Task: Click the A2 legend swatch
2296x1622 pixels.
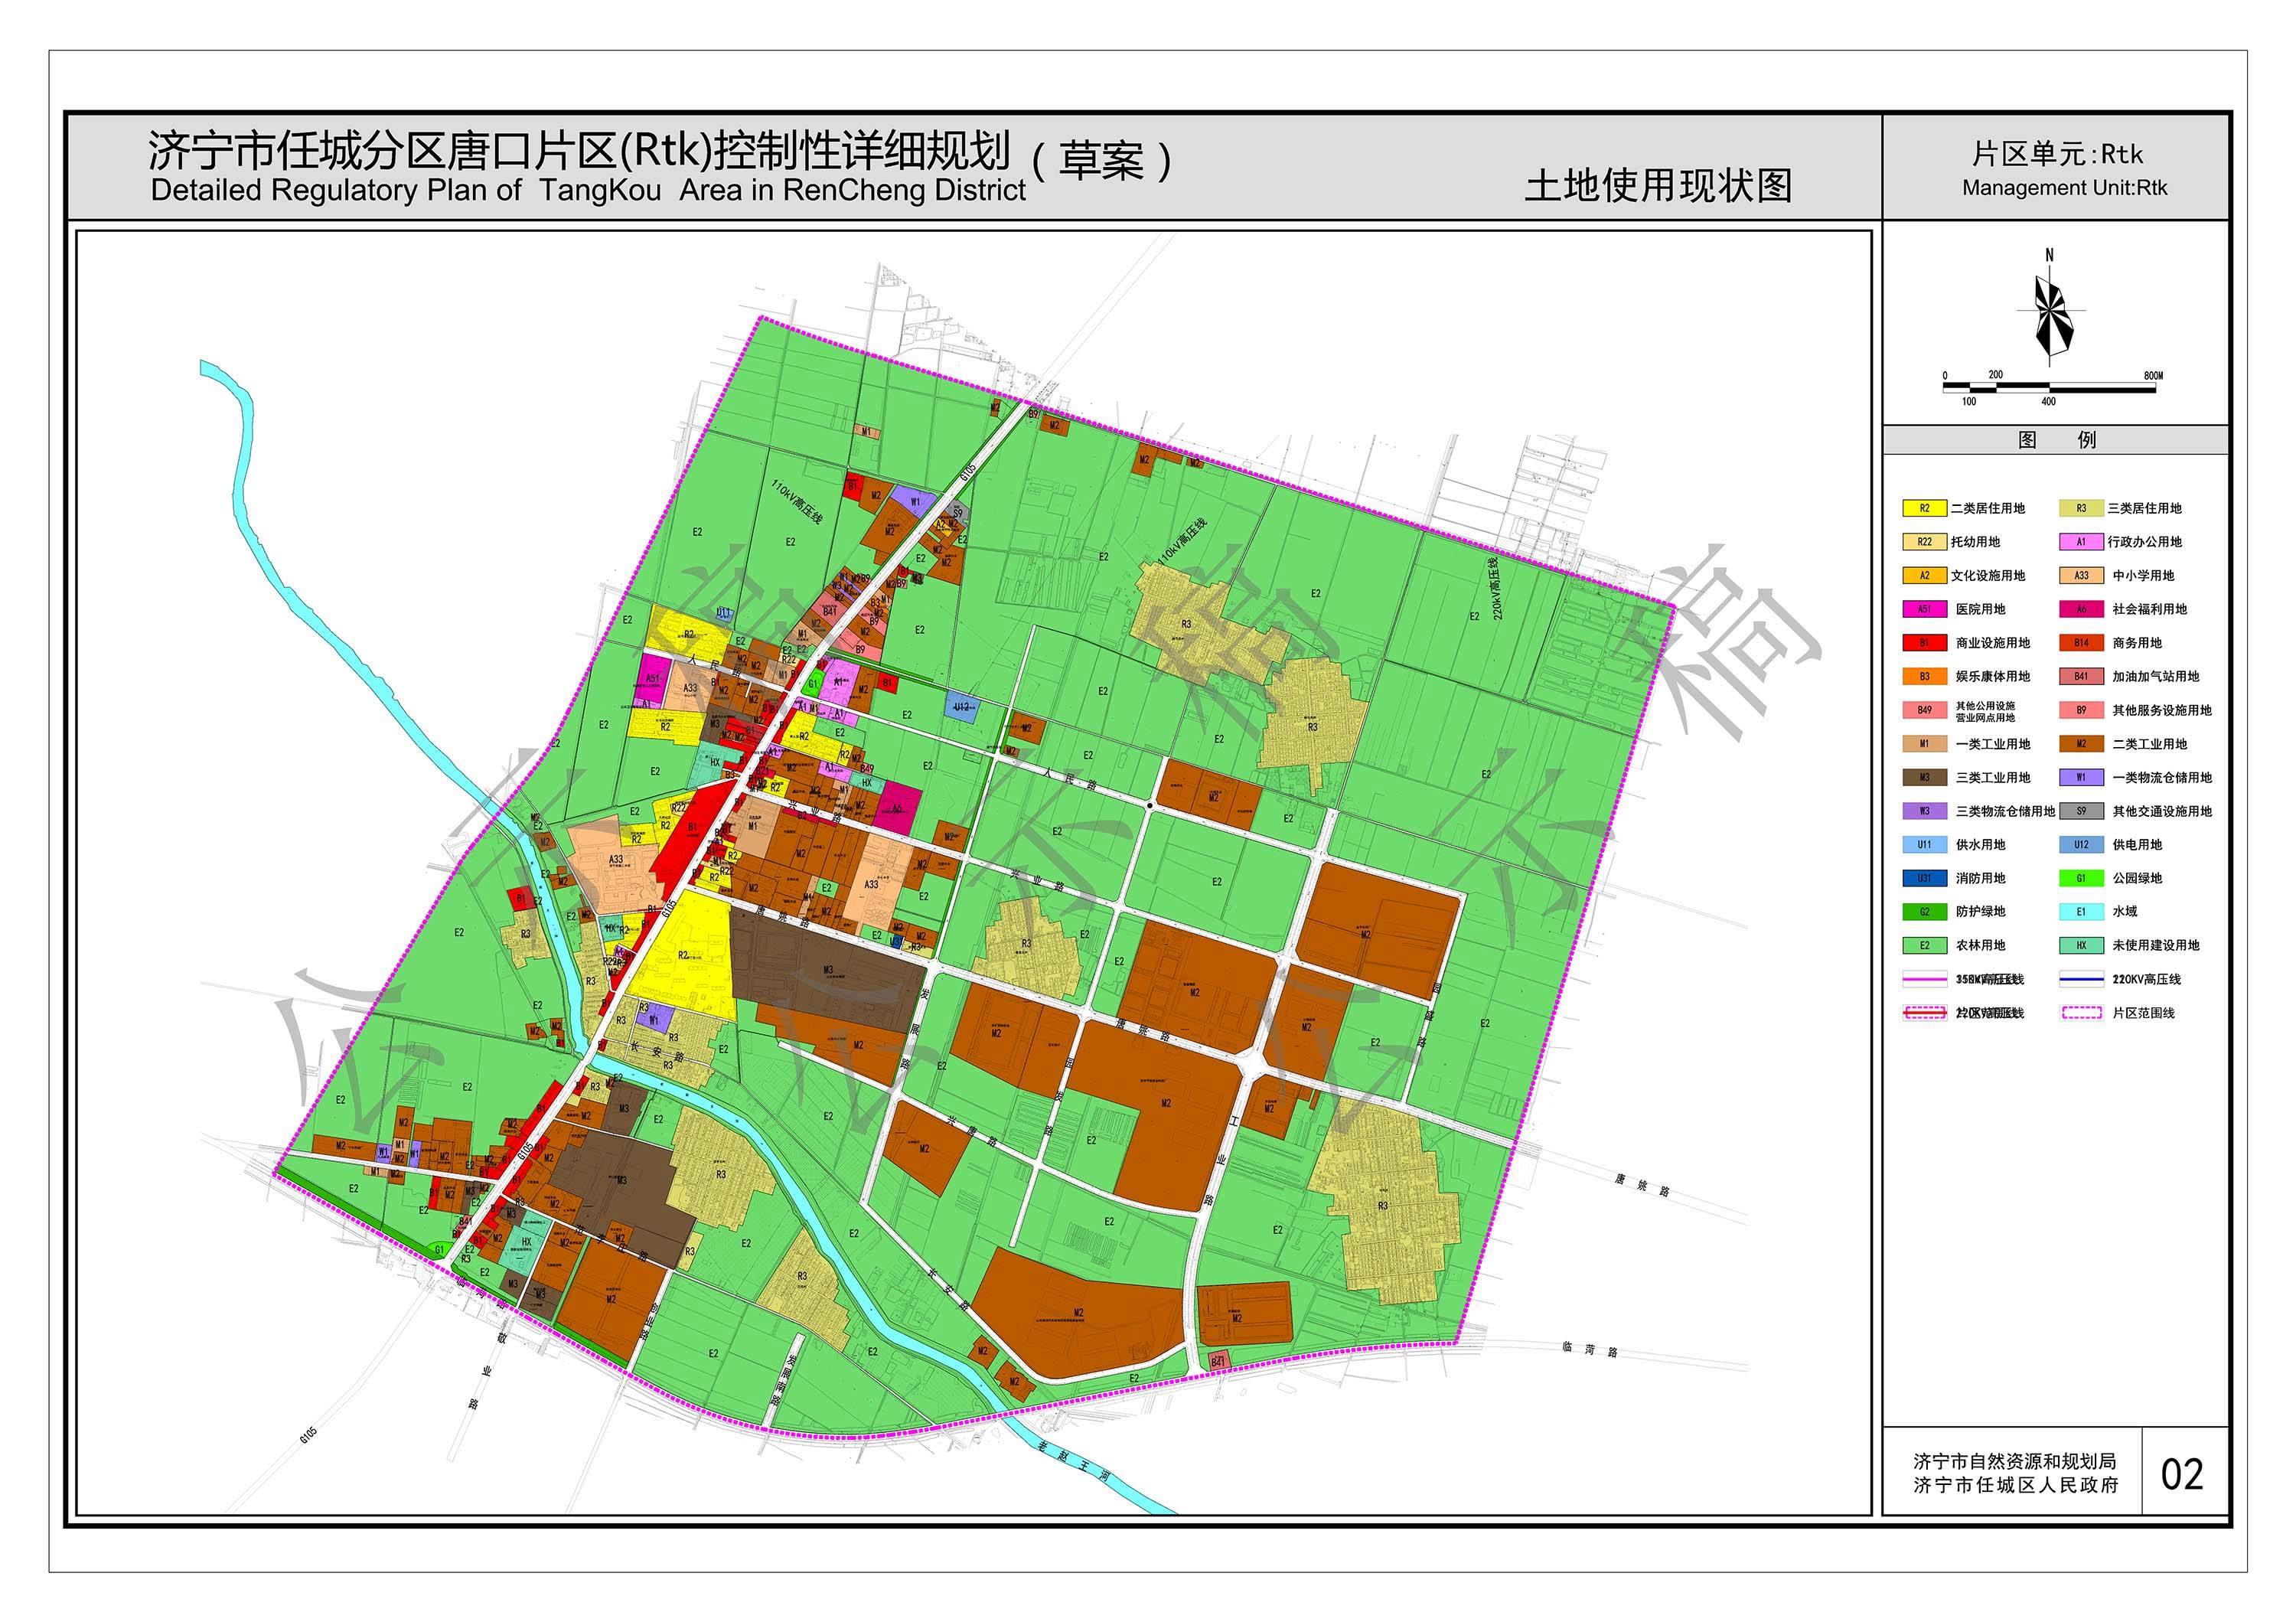Action: tap(1924, 575)
